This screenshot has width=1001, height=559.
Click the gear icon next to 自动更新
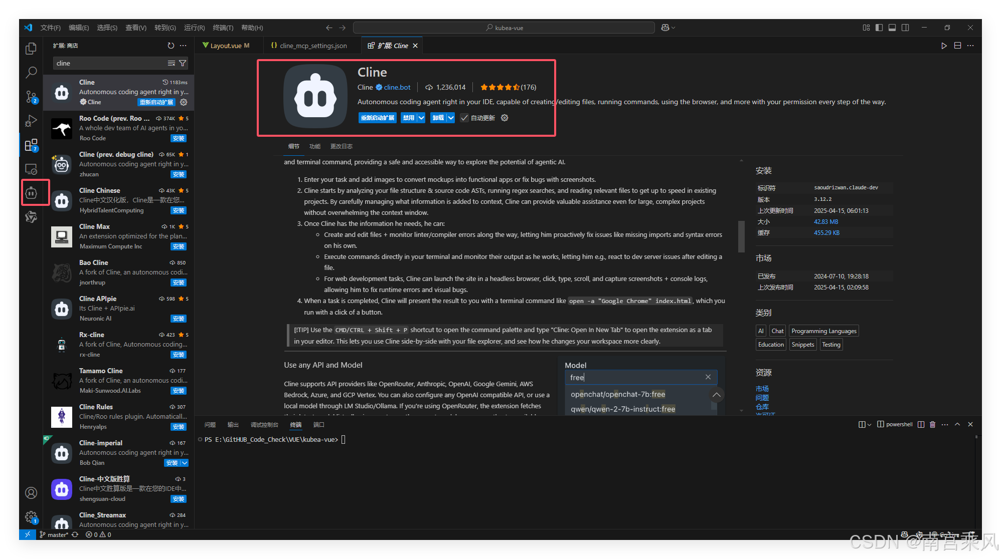tap(505, 118)
